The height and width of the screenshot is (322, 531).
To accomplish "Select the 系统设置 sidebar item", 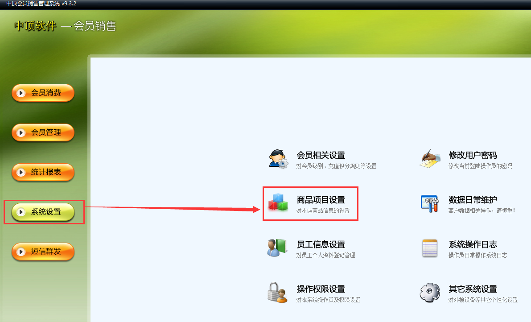I will 43,212.
